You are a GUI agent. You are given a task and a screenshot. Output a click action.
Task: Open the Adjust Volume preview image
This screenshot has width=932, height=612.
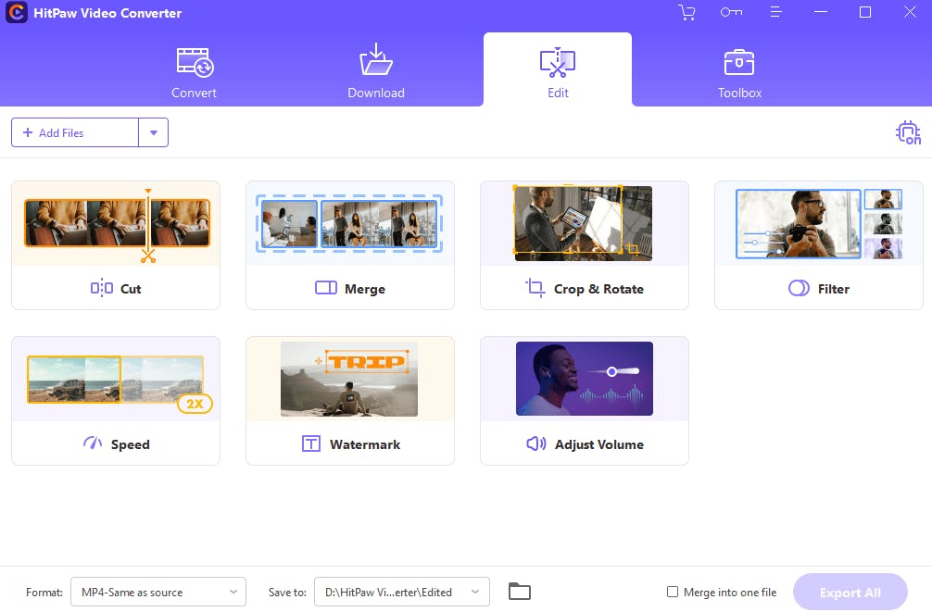585,379
